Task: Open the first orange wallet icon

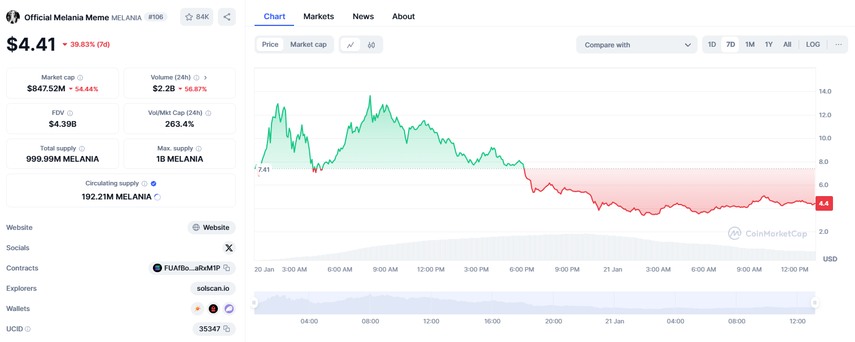Action: (x=198, y=309)
